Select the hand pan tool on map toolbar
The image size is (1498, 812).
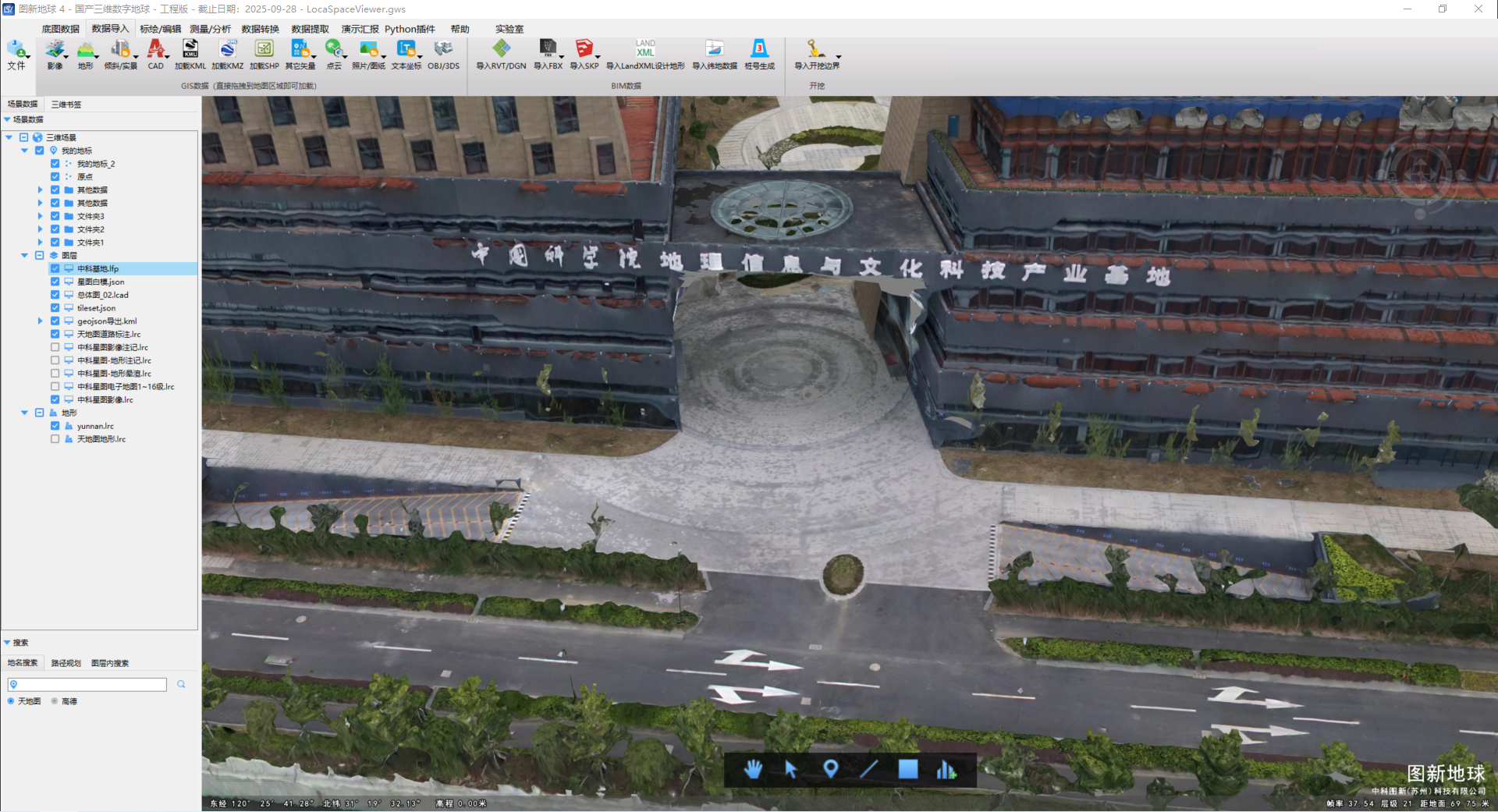(x=753, y=770)
